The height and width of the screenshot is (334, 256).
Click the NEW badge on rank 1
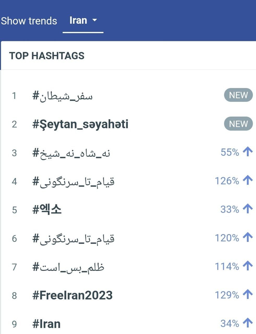tap(238, 95)
